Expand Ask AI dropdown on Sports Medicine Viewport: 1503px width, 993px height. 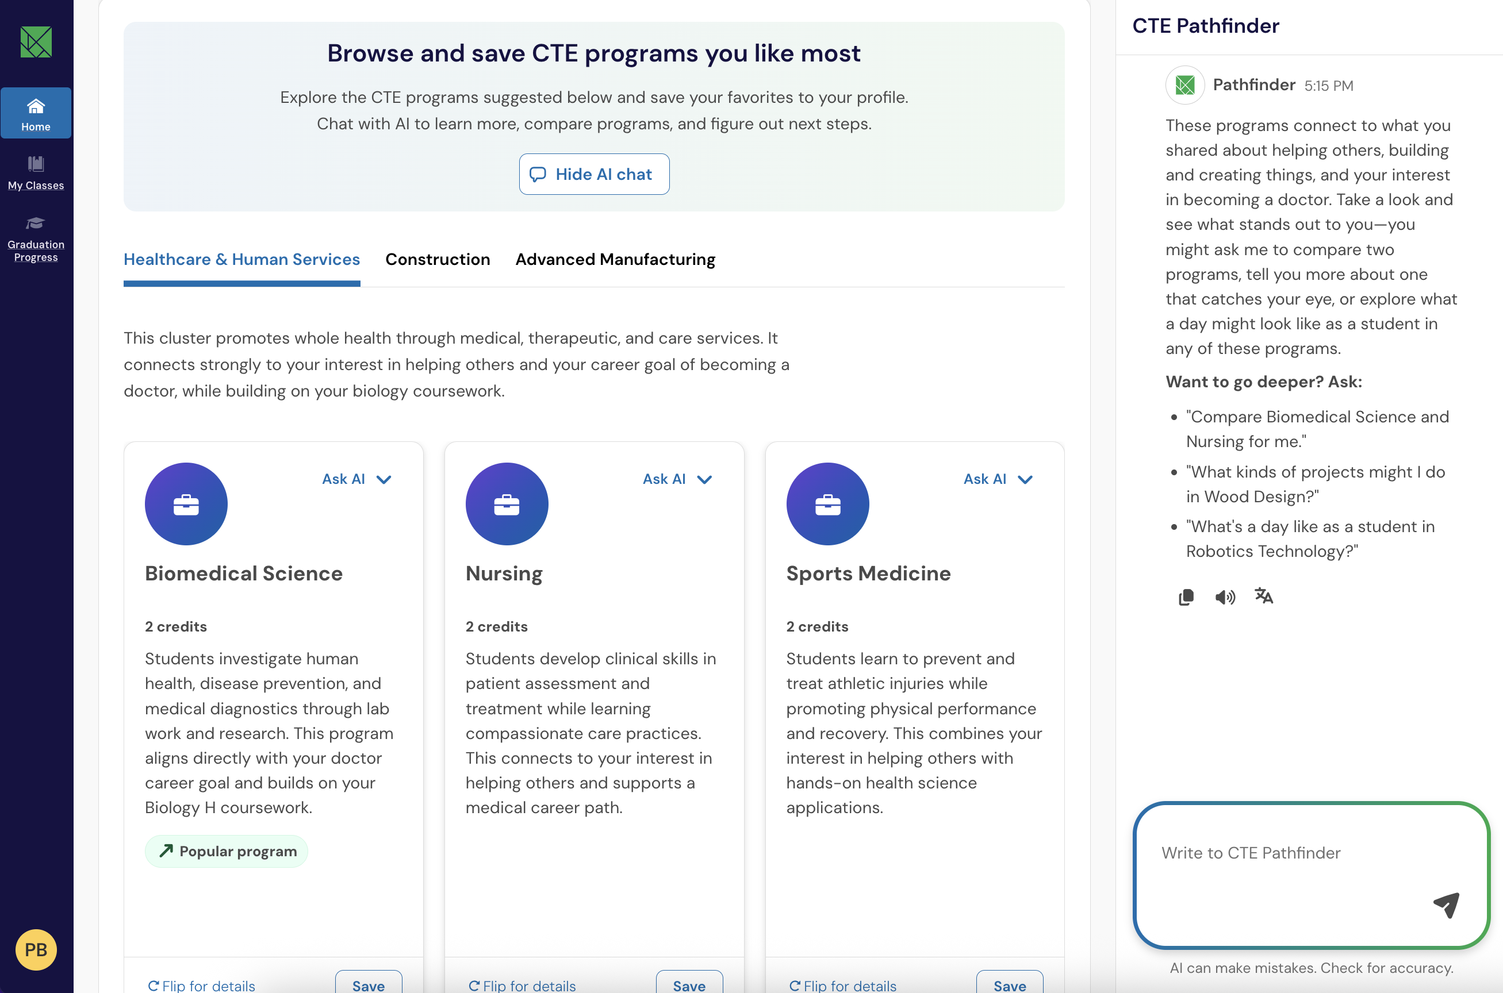tap(998, 479)
